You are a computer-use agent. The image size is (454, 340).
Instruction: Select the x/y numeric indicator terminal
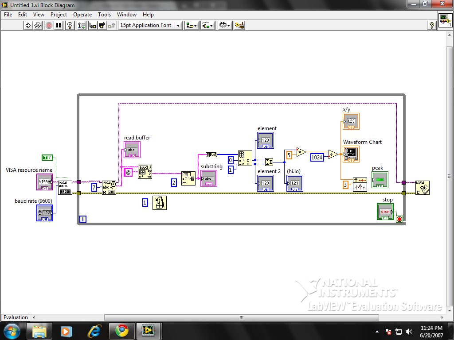pyautogui.click(x=351, y=121)
